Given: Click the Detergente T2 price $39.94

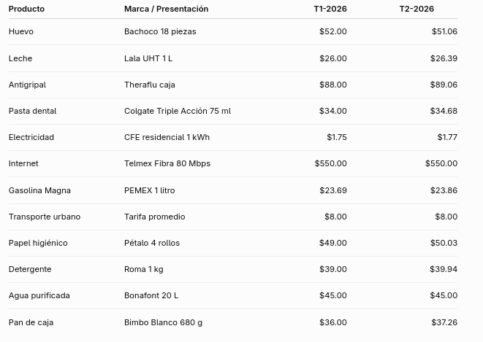Looking at the screenshot, I should 444,269.
